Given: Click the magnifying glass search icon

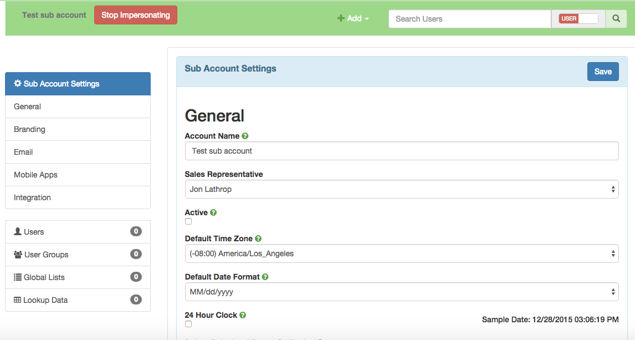Looking at the screenshot, I should (616, 19).
